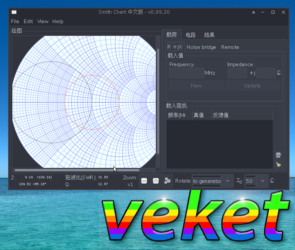Minimize the Smith Chart window
295x250 pixels.
click(263, 12)
